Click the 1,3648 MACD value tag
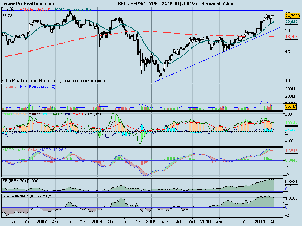 [x=291, y=151]
